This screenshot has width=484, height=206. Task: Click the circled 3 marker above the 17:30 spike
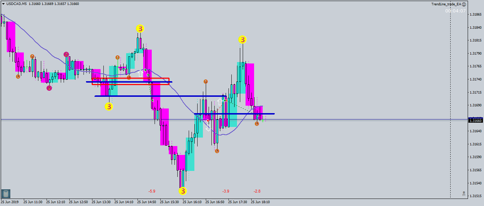pyautogui.click(x=243, y=40)
